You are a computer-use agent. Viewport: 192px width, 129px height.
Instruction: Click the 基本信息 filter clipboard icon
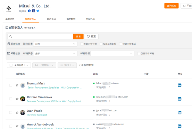point(9,44)
